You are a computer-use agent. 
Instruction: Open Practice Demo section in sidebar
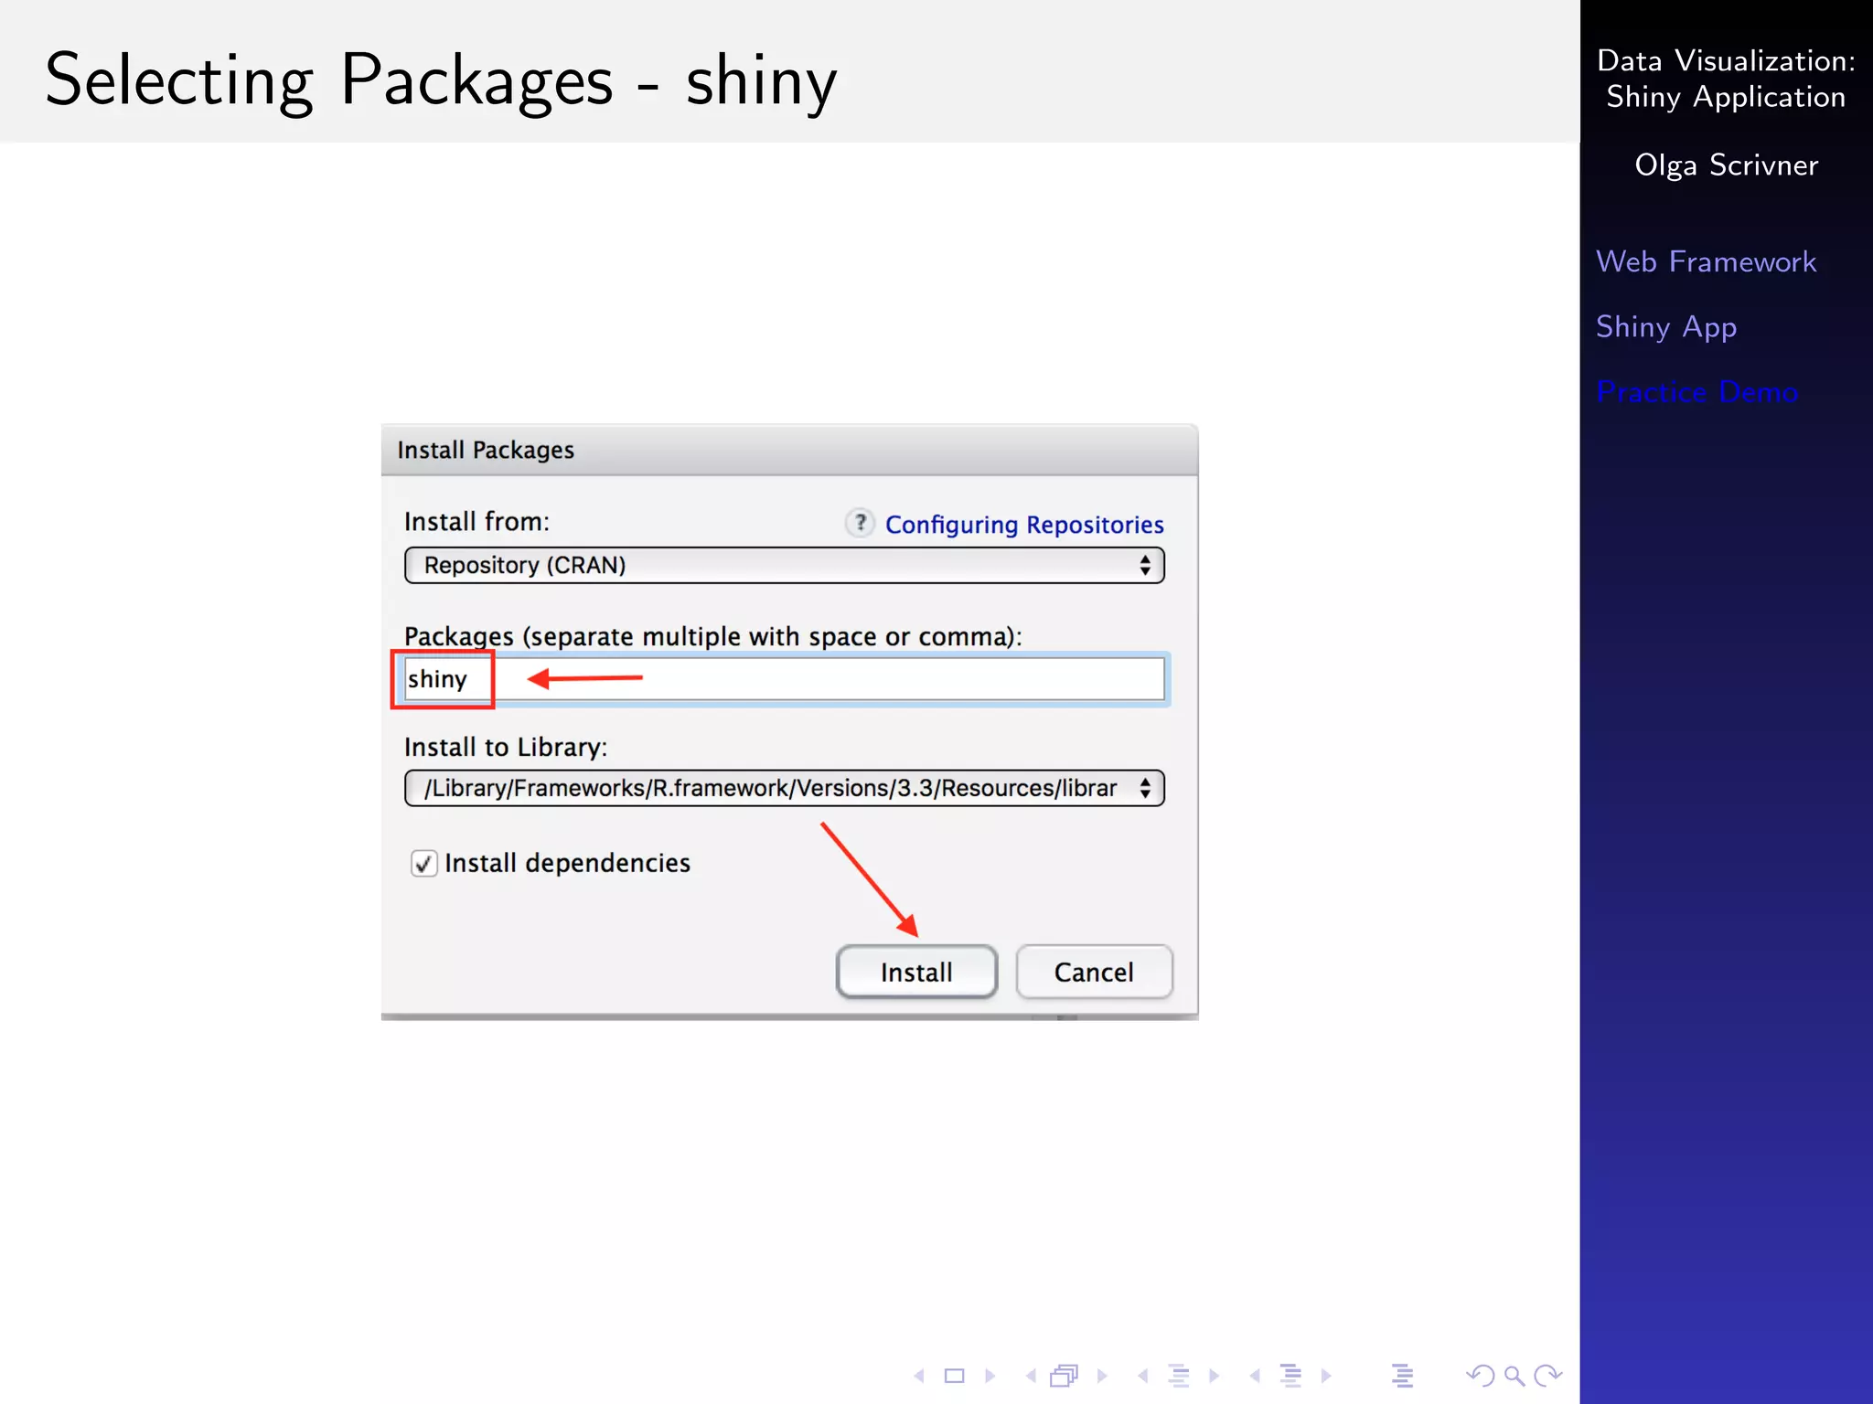coord(1697,391)
